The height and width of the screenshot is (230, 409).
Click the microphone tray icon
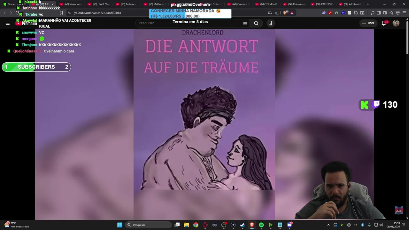tap(369, 225)
